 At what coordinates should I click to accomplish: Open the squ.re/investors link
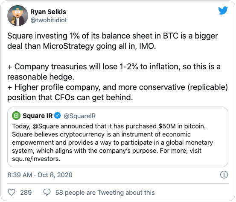(36, 159)
